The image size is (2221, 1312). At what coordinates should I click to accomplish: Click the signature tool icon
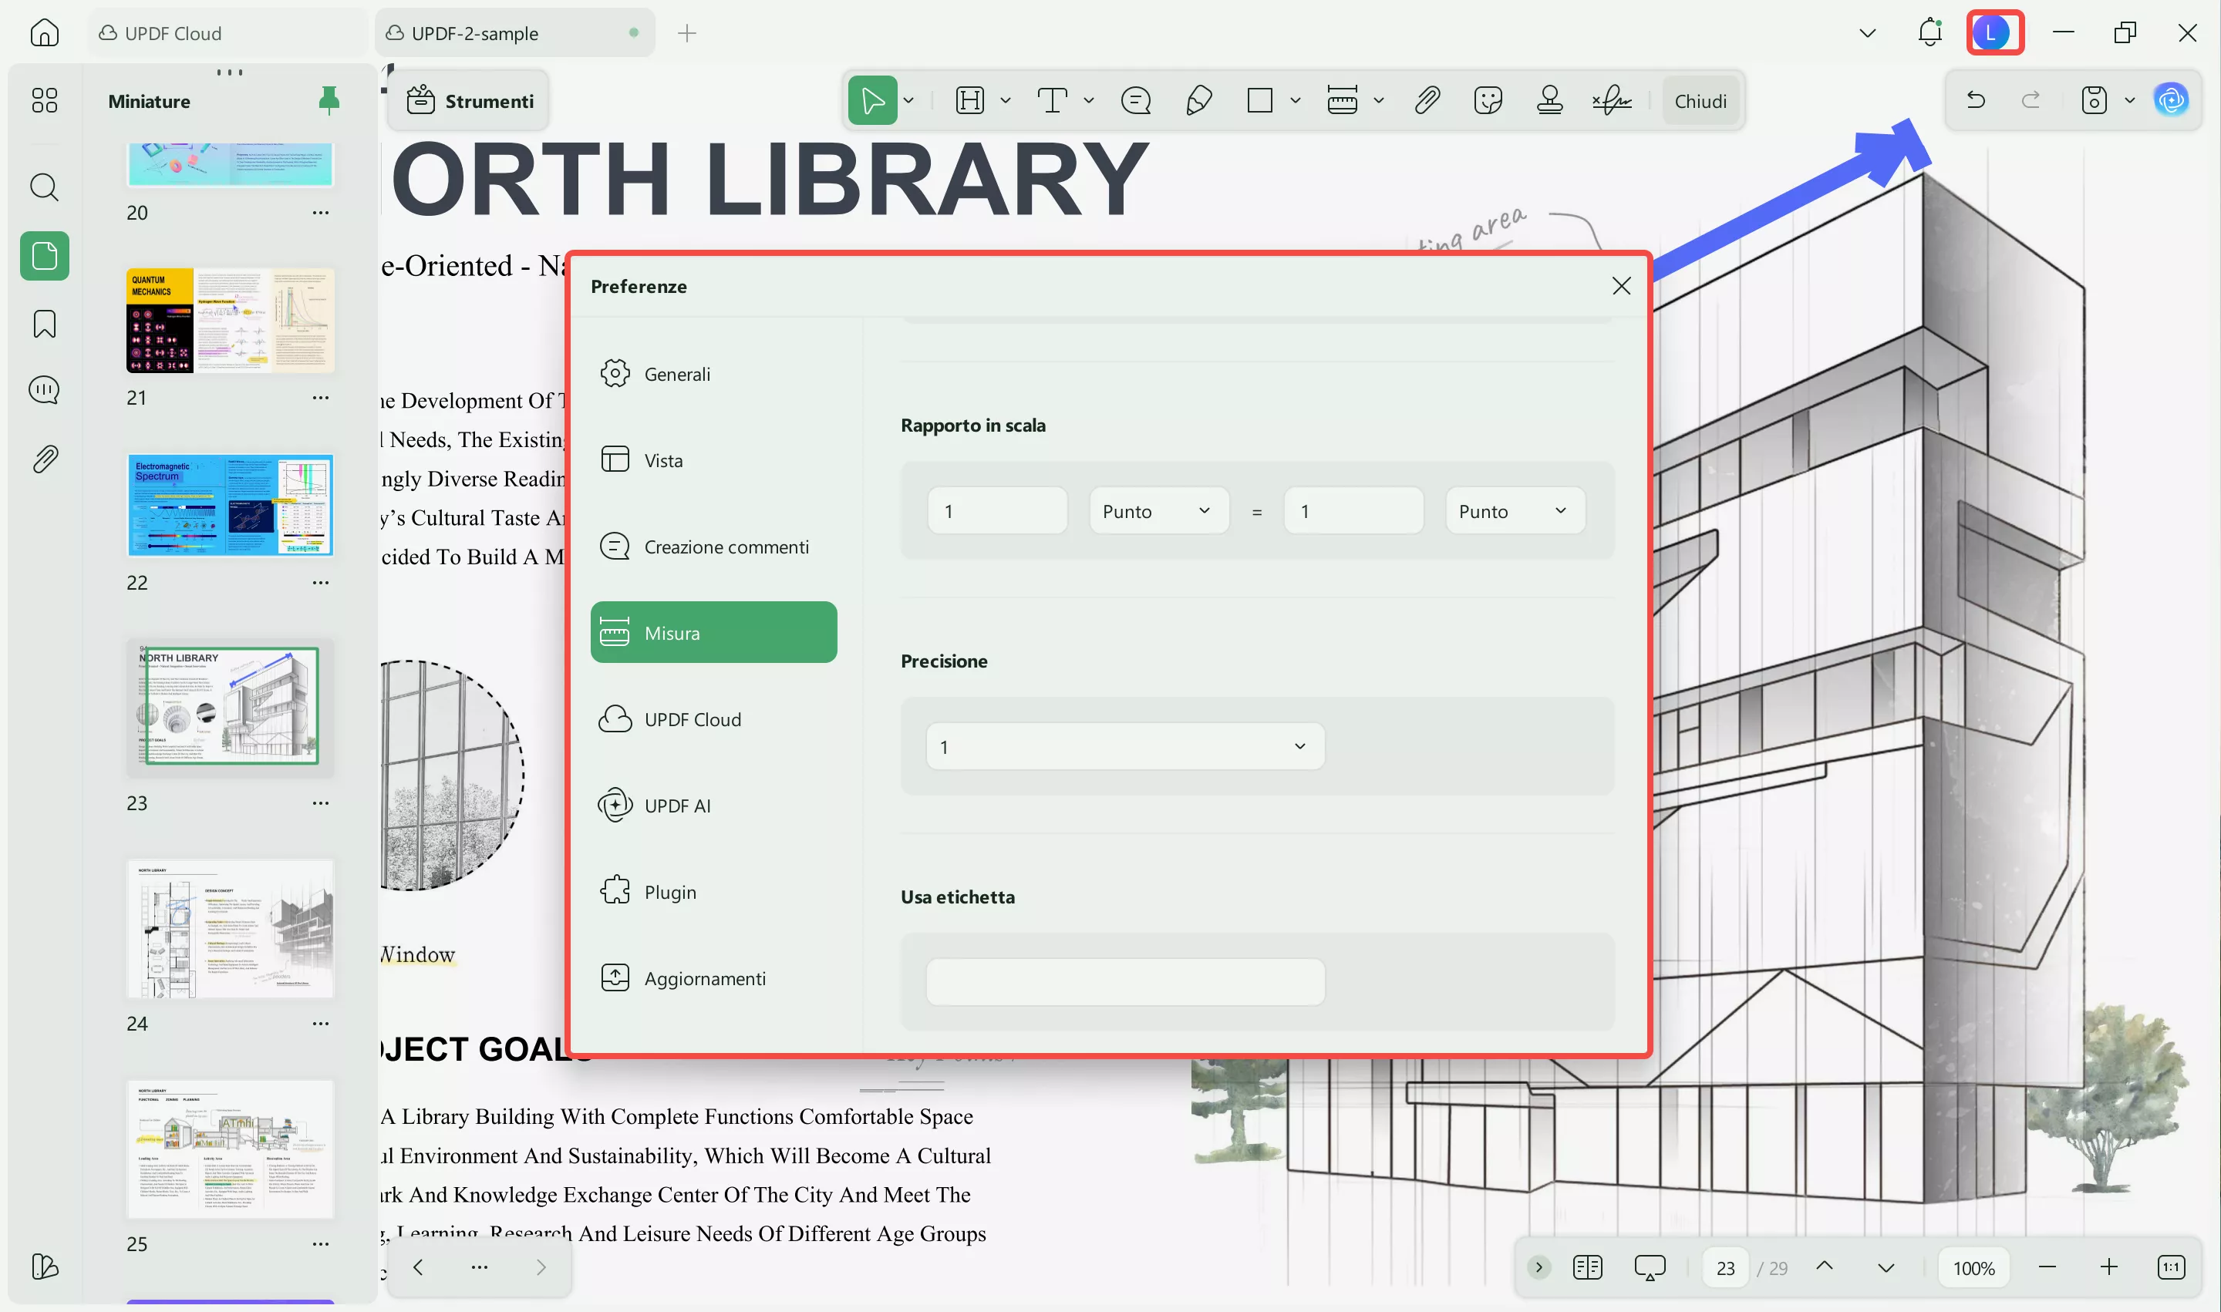[1612, 101]
